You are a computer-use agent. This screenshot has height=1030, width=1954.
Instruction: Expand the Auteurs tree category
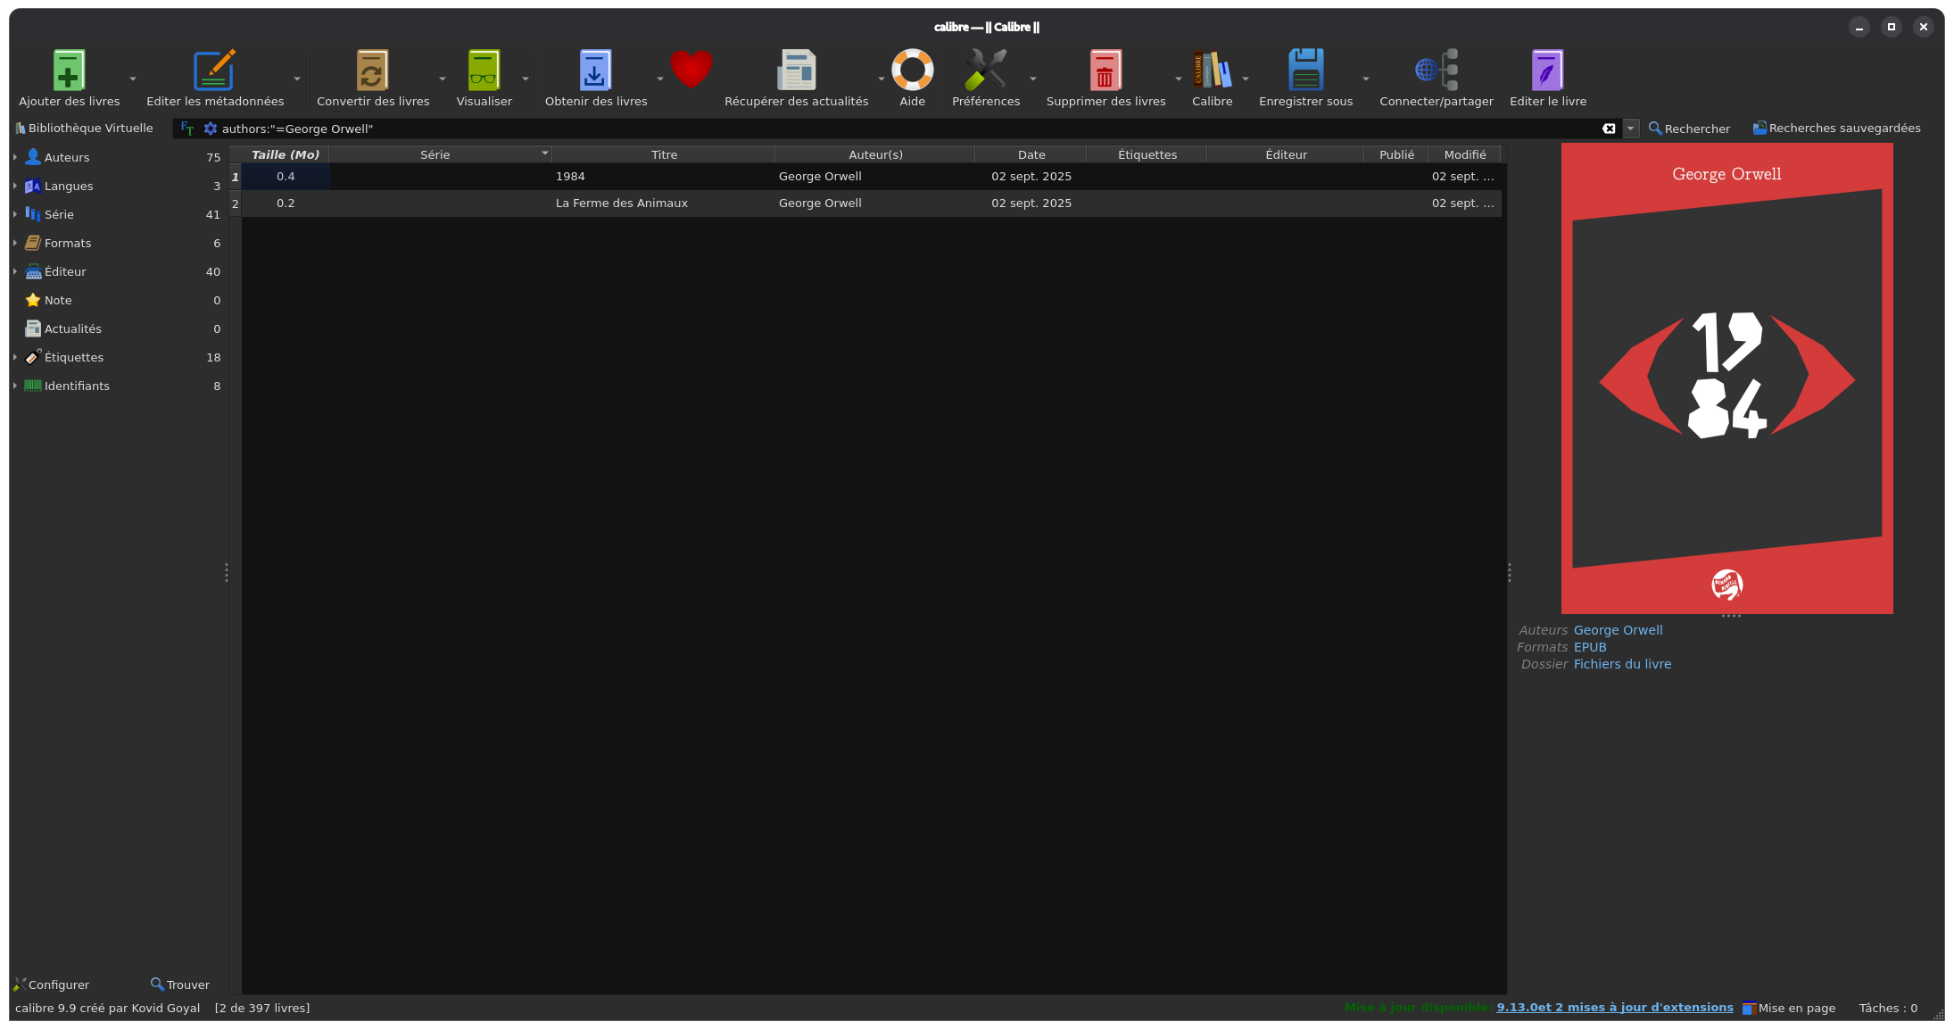(x=15, y=157)
